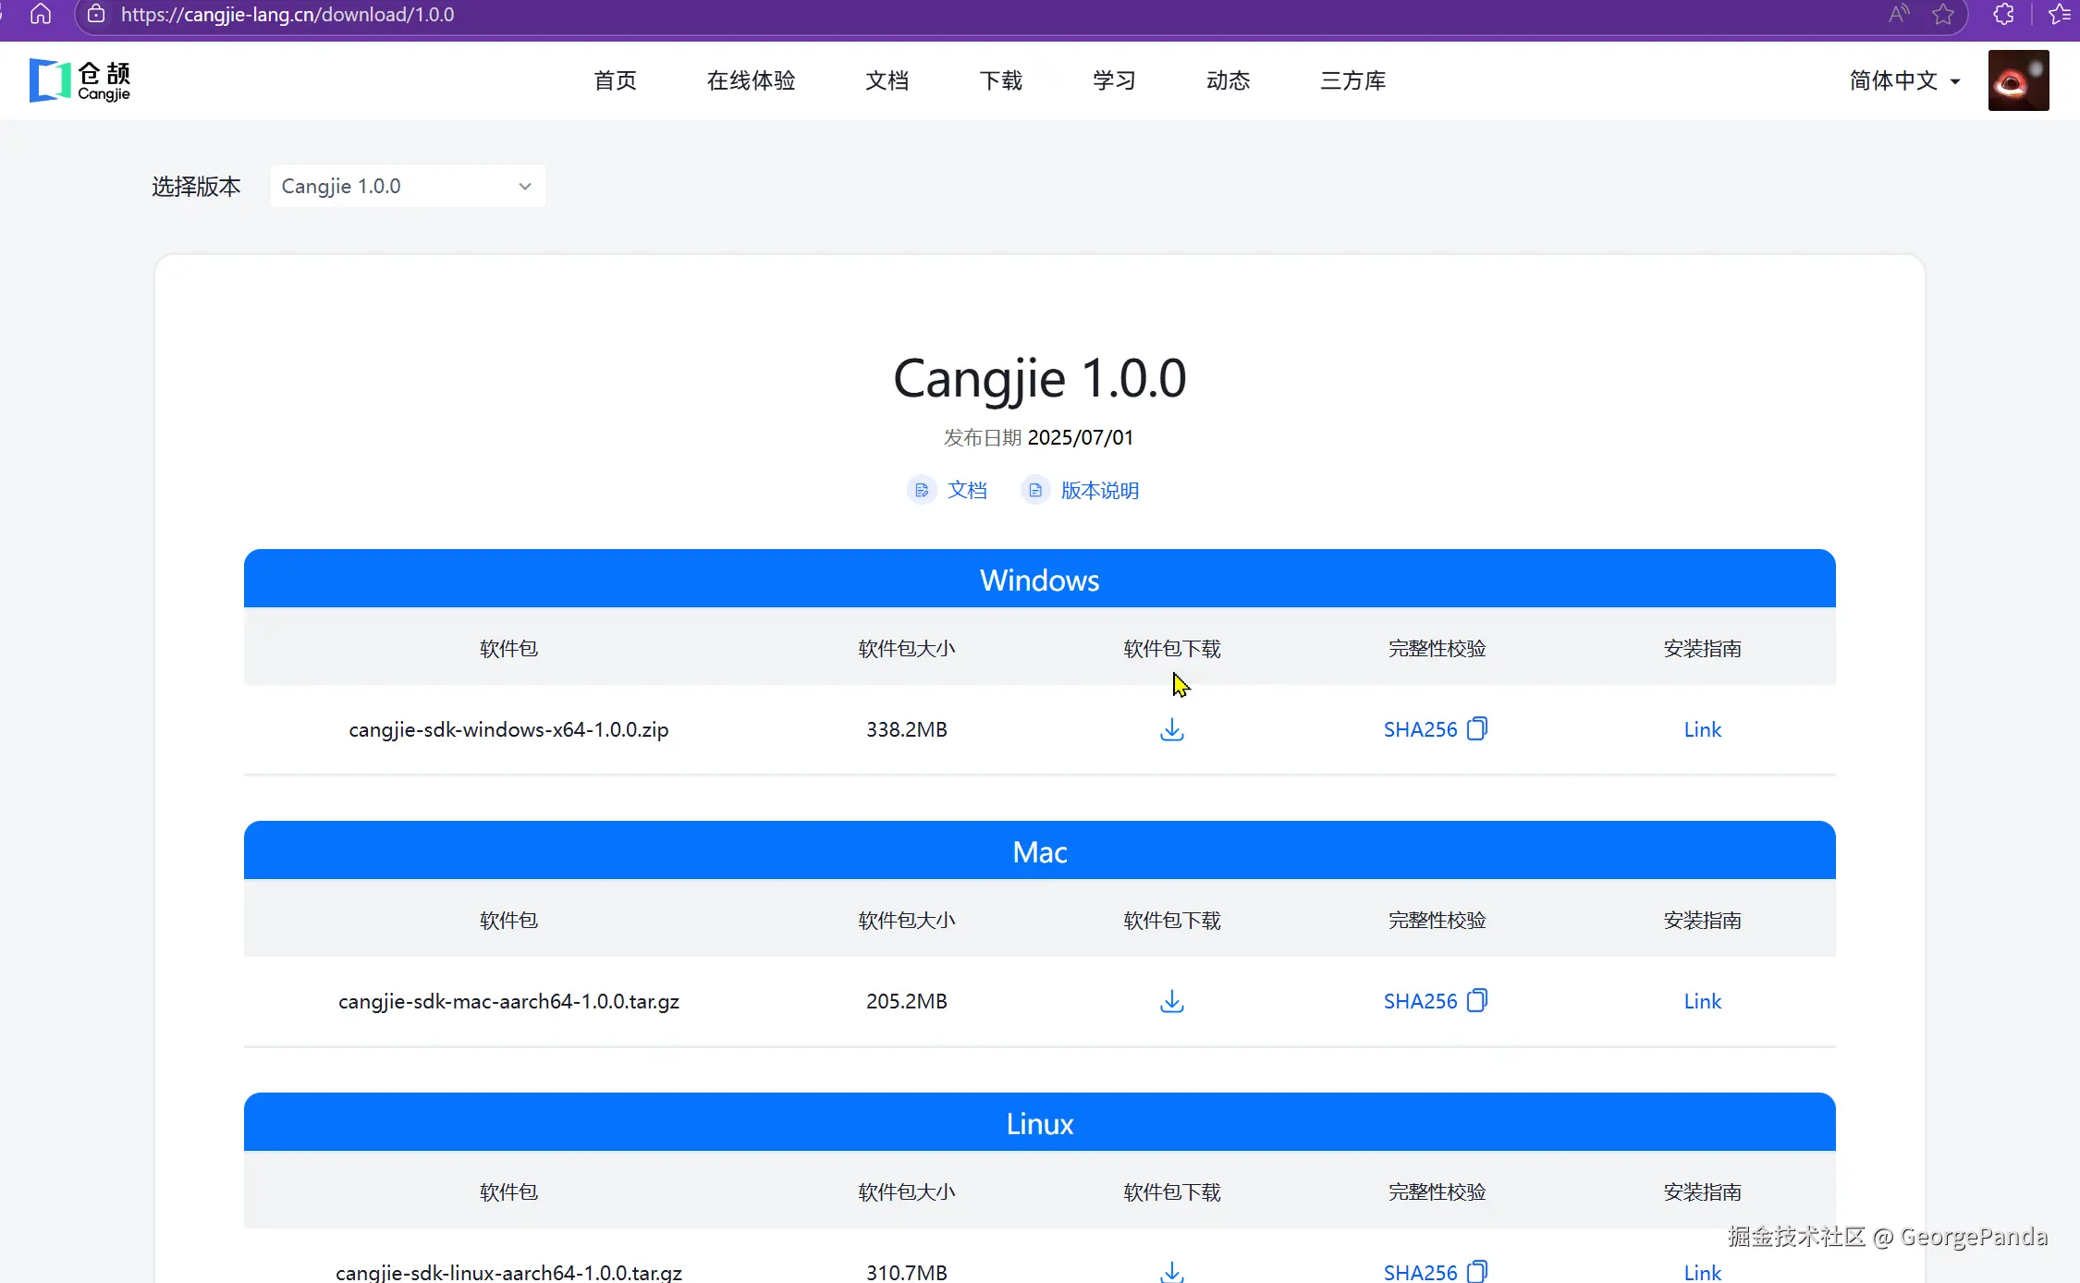Click the browser home icon
The image size is (2080, 1283).
click(41, 14)
